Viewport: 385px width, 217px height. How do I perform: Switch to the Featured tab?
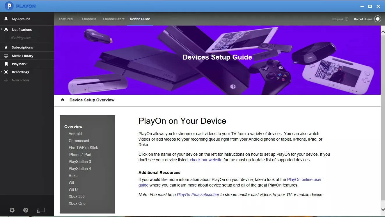click(x=66, y=19)
